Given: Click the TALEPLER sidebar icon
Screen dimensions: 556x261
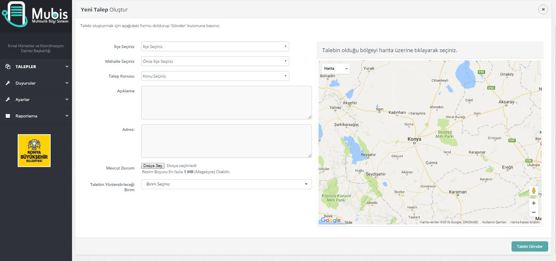Looking at the screenshot, I should coord(7,66).
